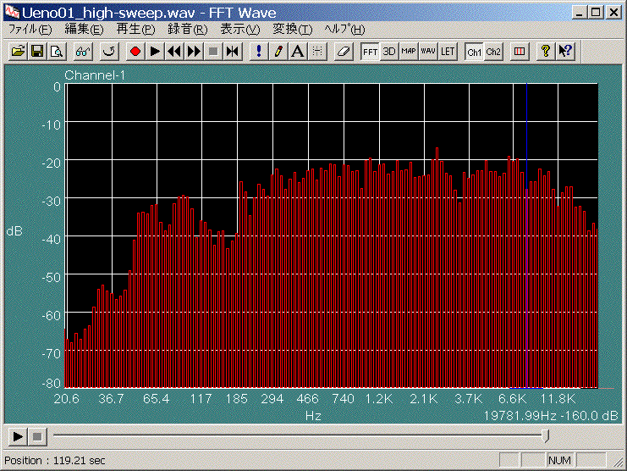Open the 編集(E) menu
The height and width of the screenshot is (471, 627).
coord(84,29)
